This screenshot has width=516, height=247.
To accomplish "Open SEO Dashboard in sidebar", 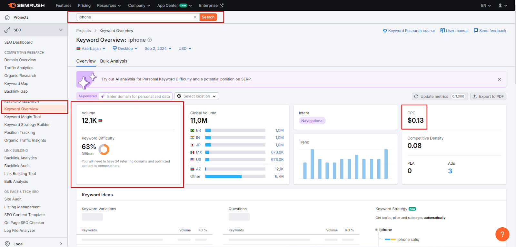I will click(18, 42).
